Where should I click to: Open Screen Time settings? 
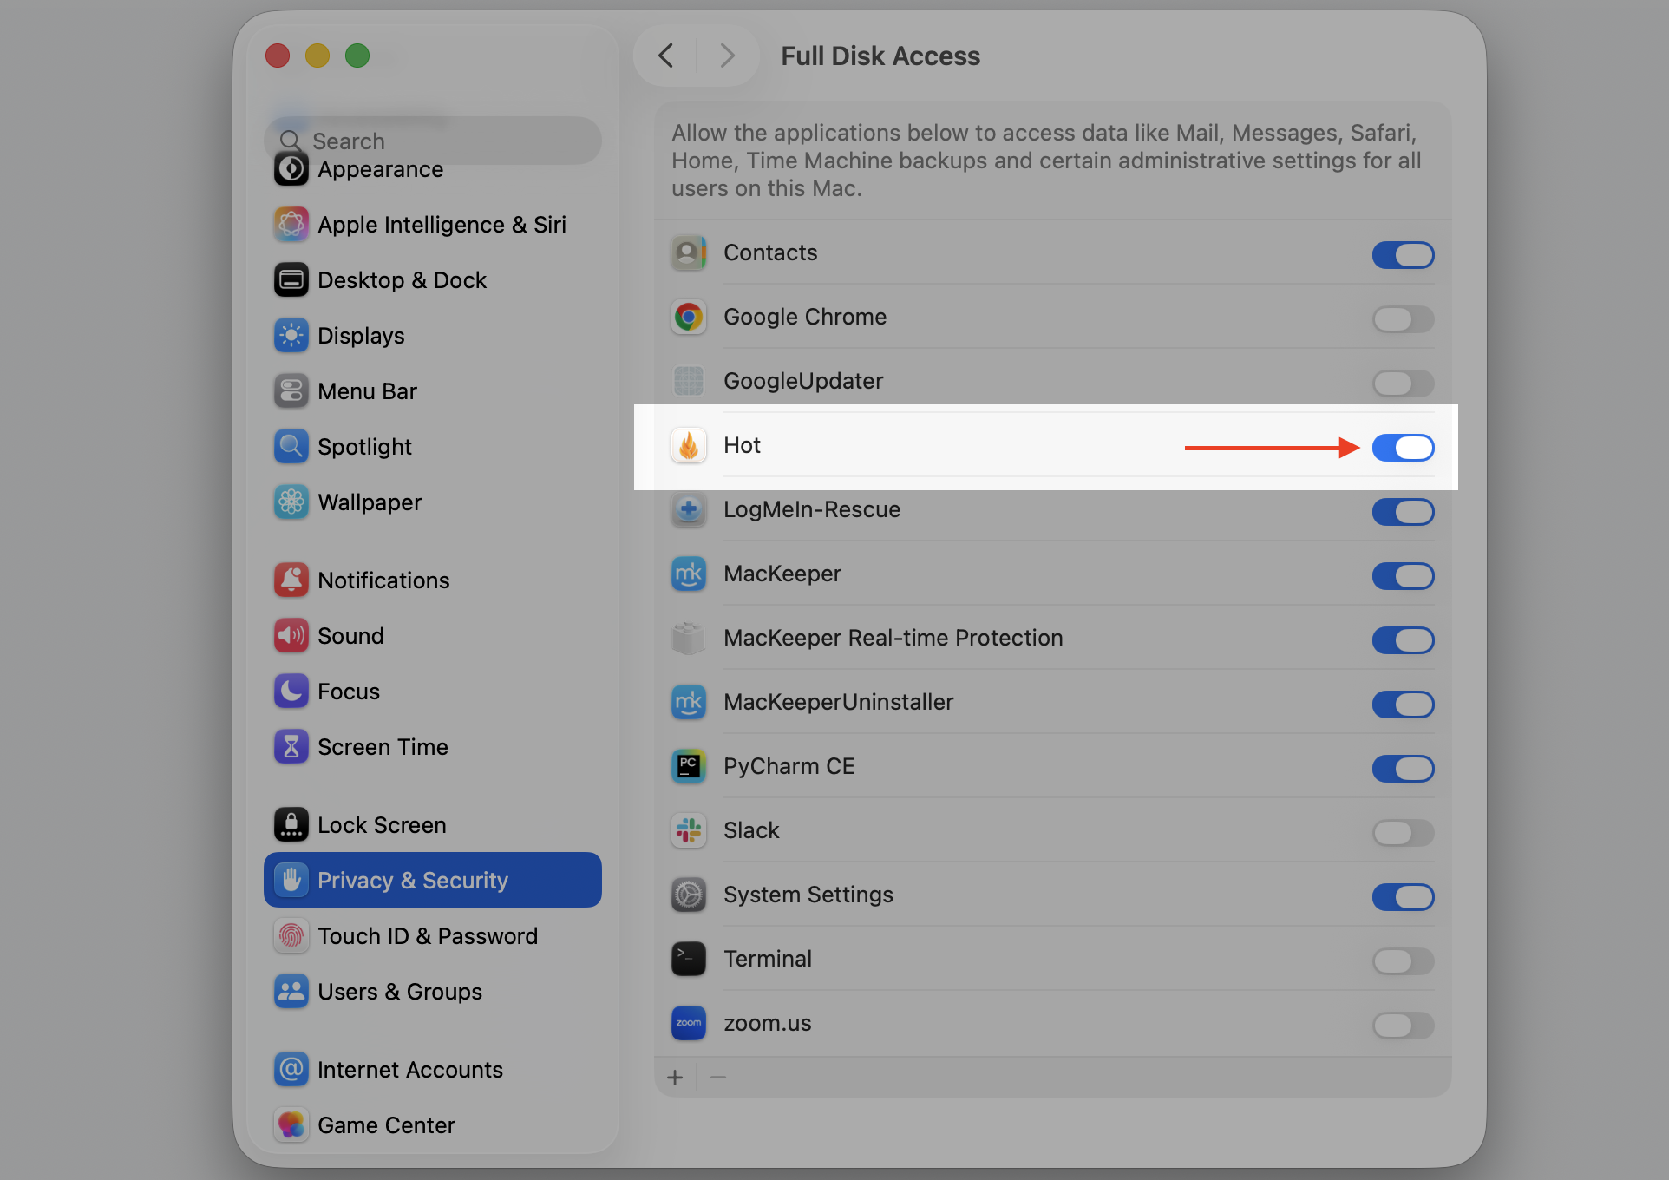tap(432, 747)
